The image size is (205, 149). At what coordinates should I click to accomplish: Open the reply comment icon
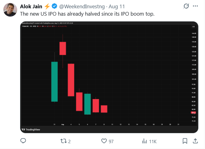tap(23, 141)
